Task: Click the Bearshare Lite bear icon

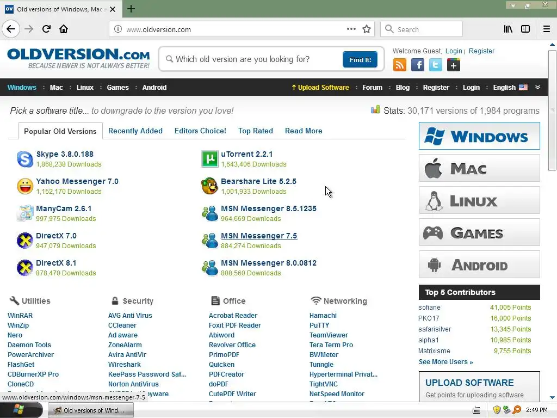Action: [x=209, y=186]
